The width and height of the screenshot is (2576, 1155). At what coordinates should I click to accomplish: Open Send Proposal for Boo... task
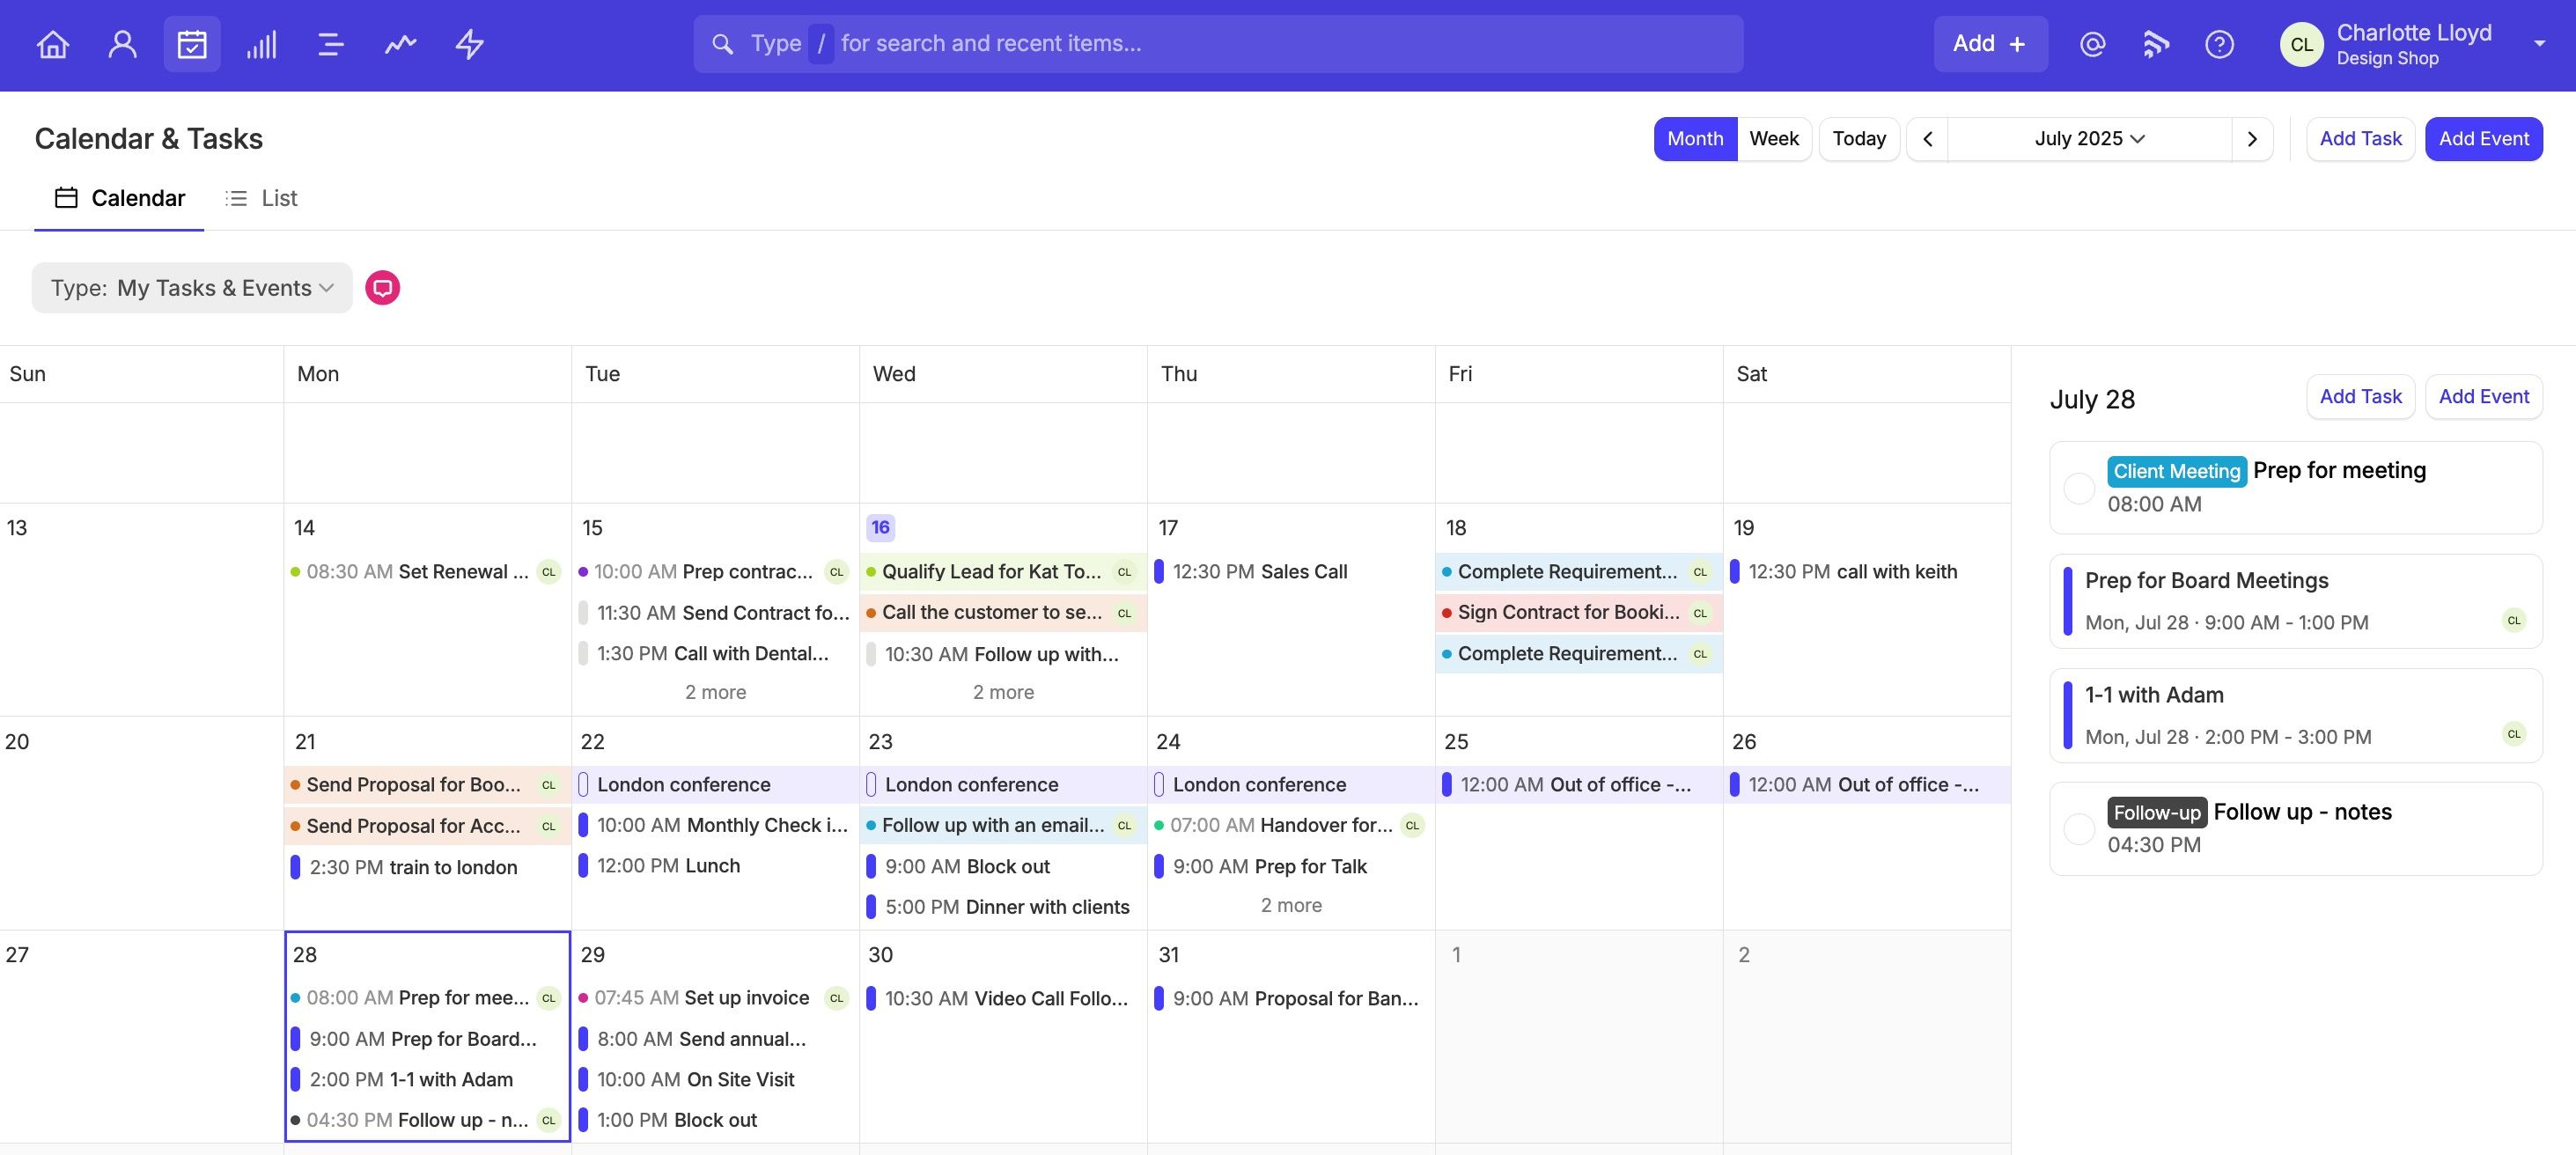click(x=427, y=785)
